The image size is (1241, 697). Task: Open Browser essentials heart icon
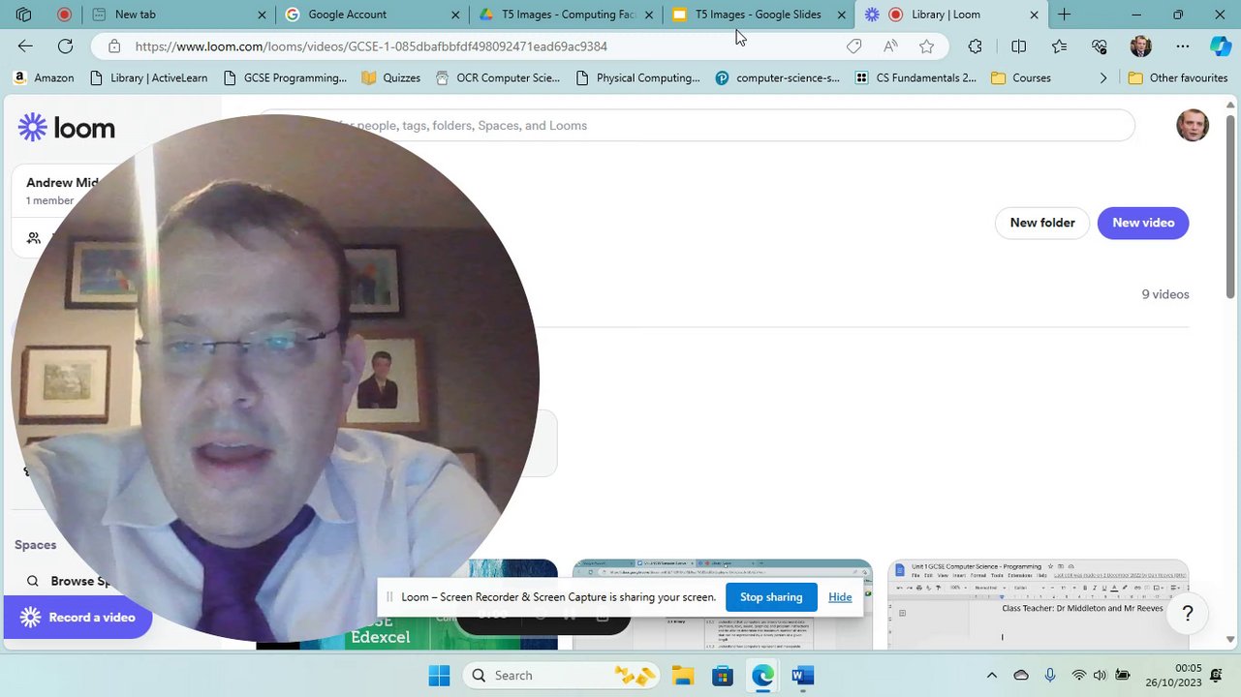click(1099, 45)
